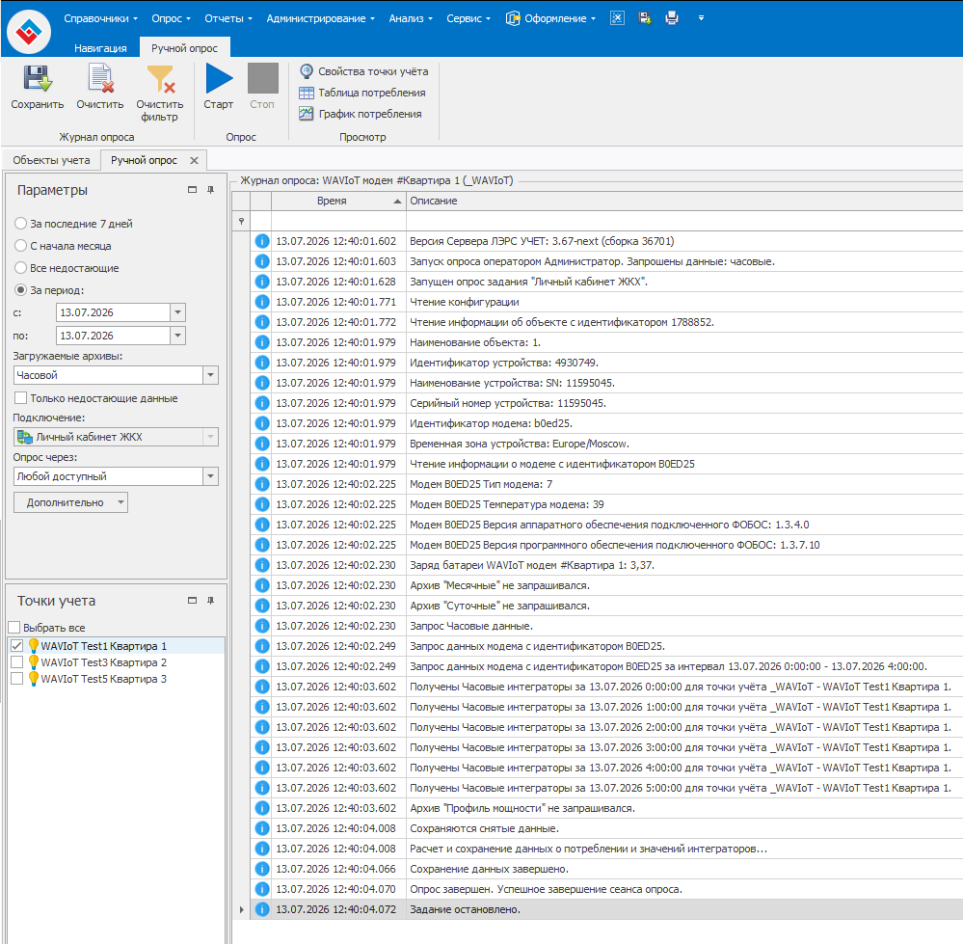Open the Оформление menu
This screenshot has width=963, height=944.
tap(550, 18)
